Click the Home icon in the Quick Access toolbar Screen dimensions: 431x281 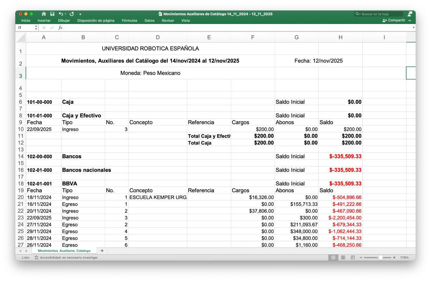(x=44, y=14)
